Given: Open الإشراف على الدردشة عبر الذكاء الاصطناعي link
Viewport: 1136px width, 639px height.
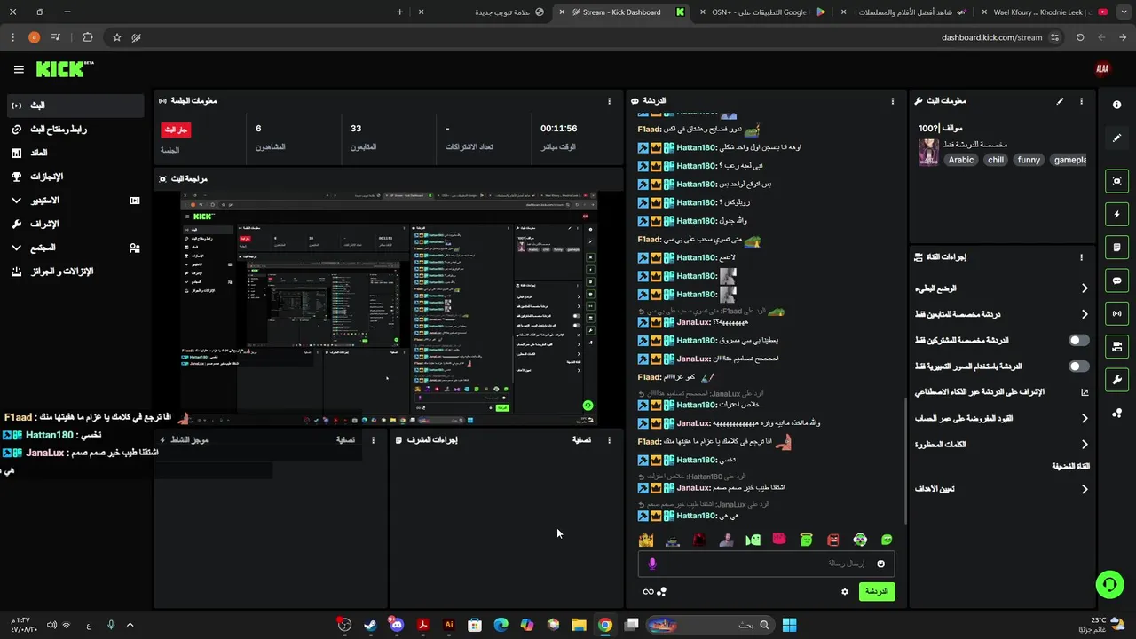Looking at the screenshot, I should [x=1001, y=392].
